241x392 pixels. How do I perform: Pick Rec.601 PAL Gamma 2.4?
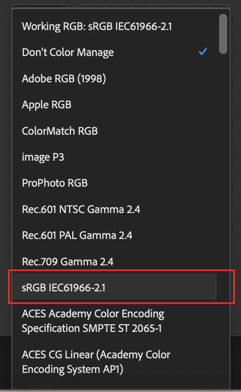coord(114,235)
